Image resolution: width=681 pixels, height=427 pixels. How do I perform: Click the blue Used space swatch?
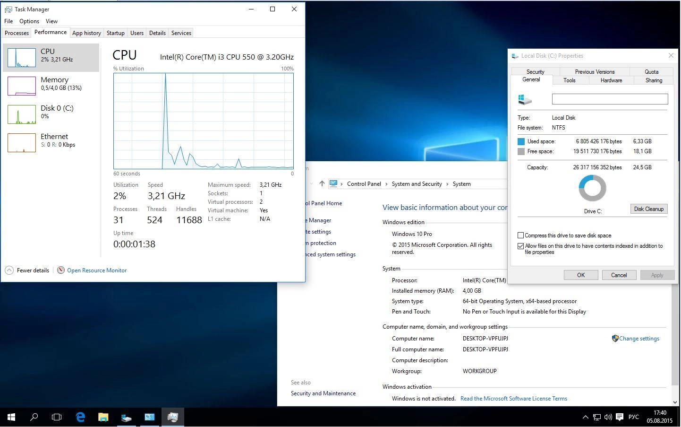tap(521, 141)
